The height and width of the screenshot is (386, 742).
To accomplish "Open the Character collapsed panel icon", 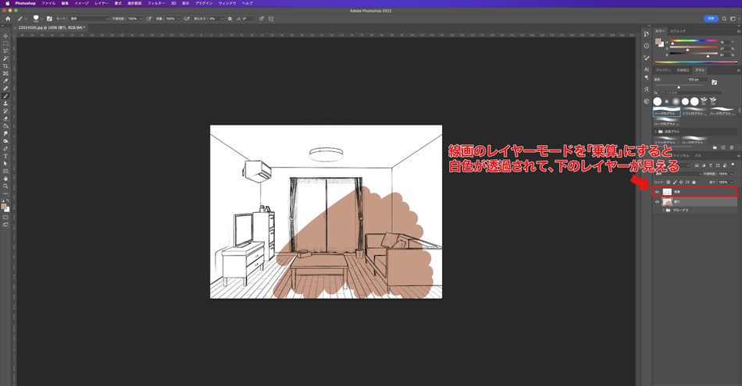I will (647, 69).
